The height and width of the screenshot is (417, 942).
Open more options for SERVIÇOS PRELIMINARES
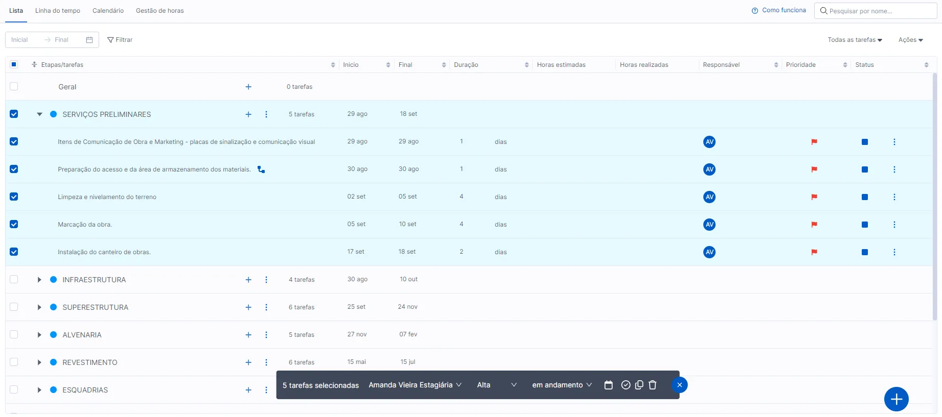point(266,114)
